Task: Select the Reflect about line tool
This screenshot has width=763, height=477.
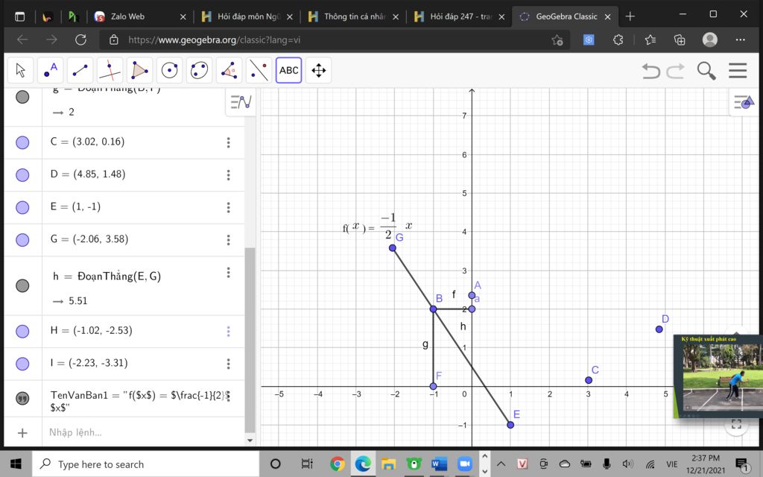Action: pos(259,70)
